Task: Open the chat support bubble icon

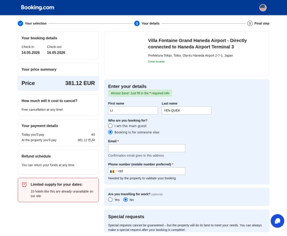Action: click(277, 221)
